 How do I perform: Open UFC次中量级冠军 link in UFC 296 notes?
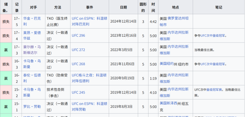(213, 36)
